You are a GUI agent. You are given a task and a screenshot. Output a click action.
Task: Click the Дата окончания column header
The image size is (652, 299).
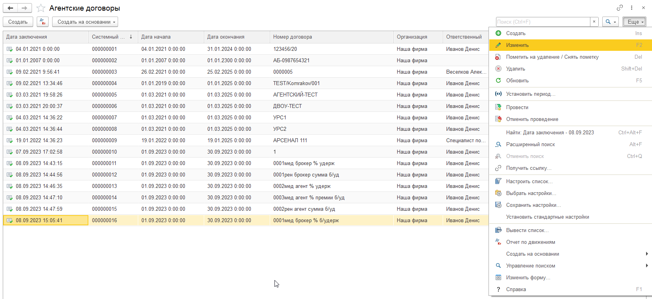pos(237,37)
